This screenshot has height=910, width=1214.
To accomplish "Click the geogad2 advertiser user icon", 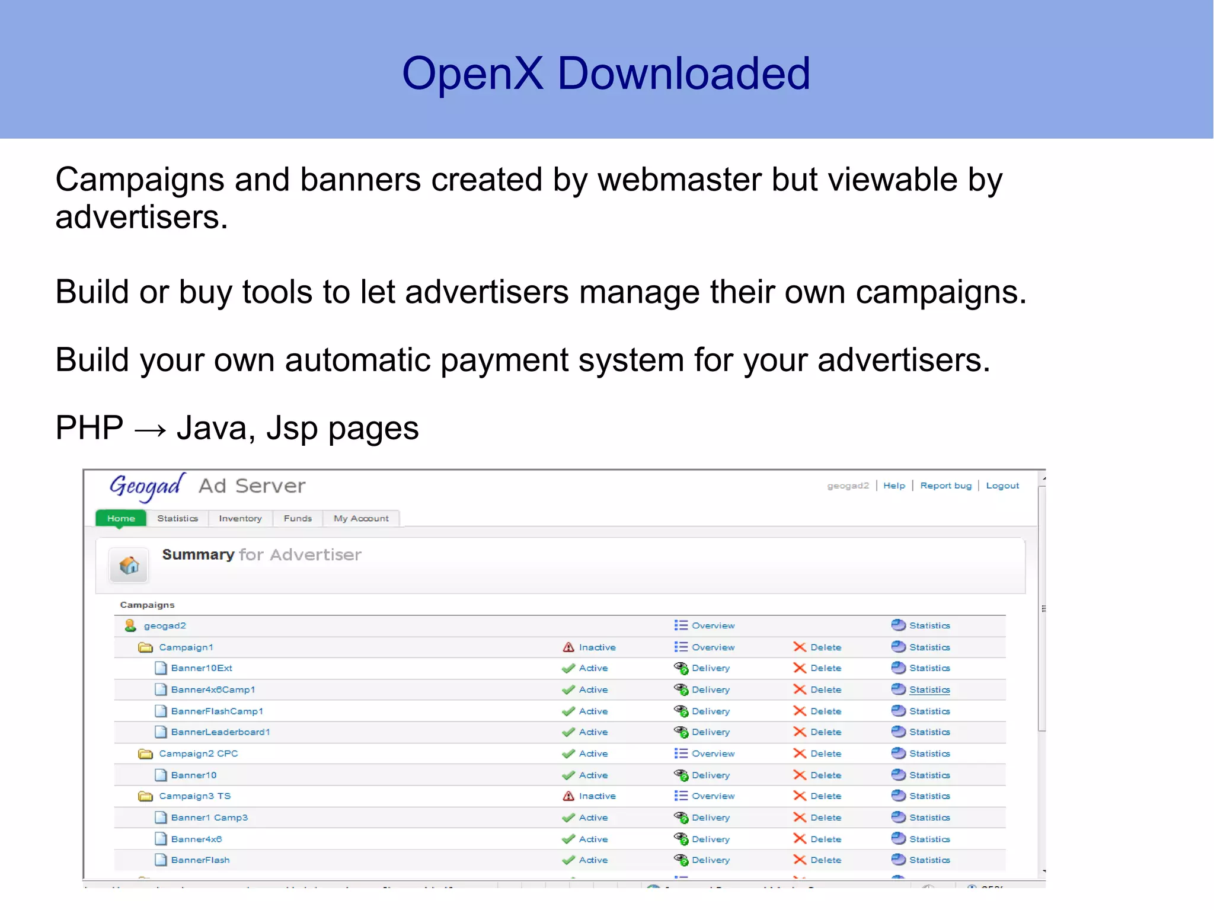I will pos(130,625).
